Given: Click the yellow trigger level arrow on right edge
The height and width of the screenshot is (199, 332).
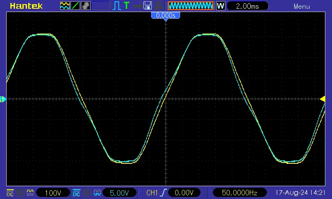Looking at the screenshot, I should click(323, 99).
